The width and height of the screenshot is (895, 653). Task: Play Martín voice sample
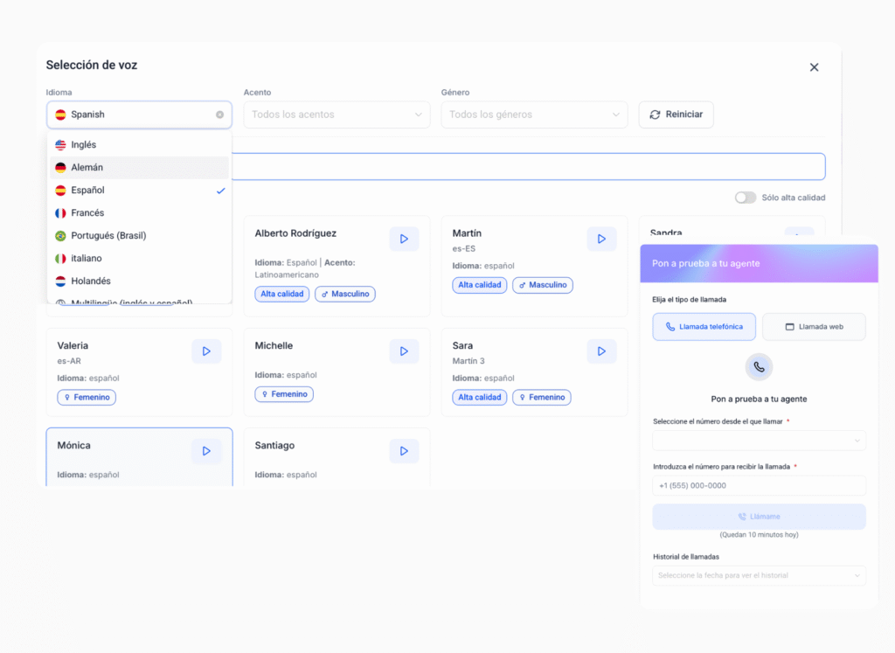[x=601, y=239]
